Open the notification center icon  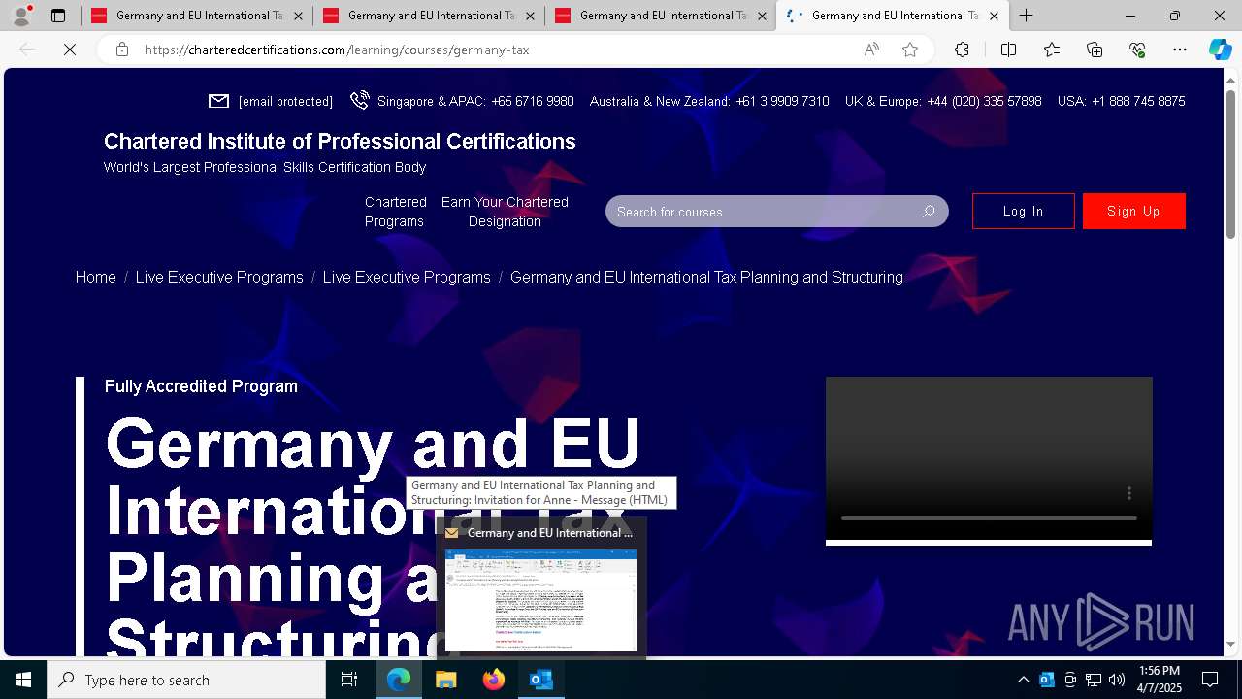[1210, 680]
